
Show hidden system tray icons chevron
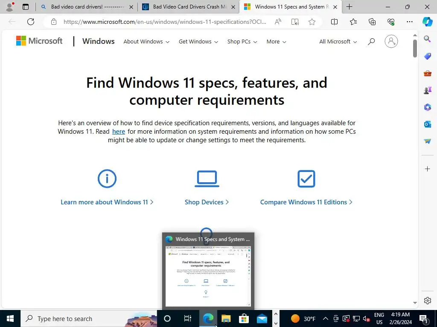(325, 318)
